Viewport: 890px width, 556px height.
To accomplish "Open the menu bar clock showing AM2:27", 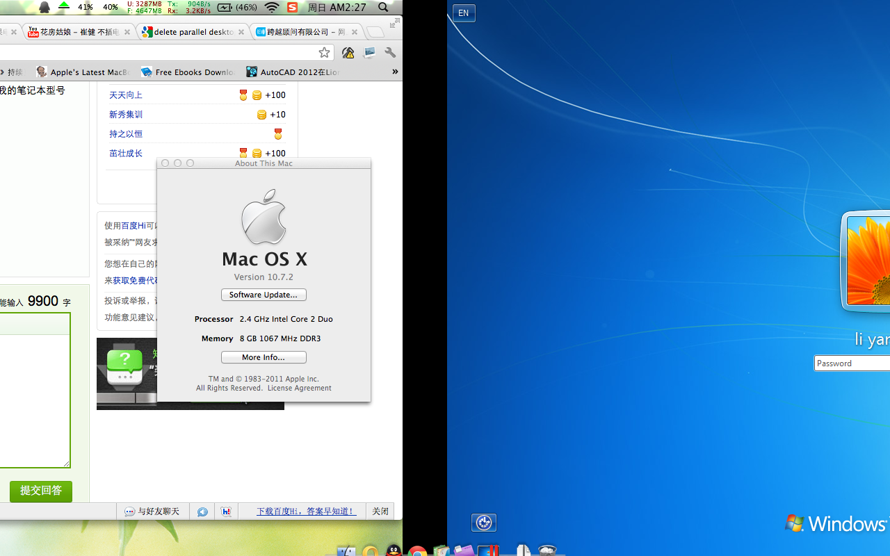I will (x=337, y=7).
